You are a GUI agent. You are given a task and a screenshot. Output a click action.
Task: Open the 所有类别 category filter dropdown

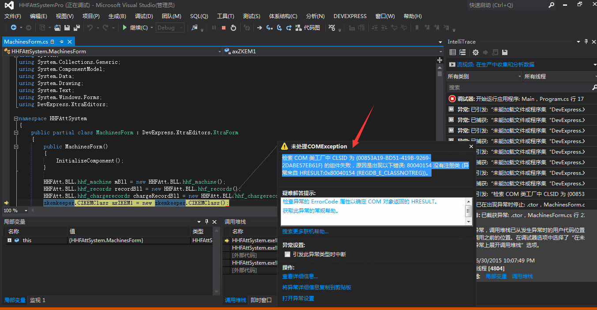click(x=484, y=76)
